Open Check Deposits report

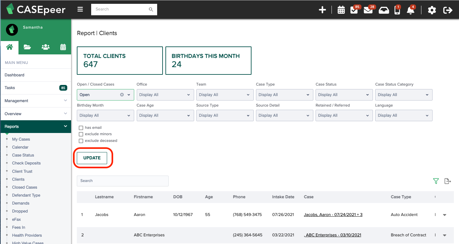[x=26, y=163]
